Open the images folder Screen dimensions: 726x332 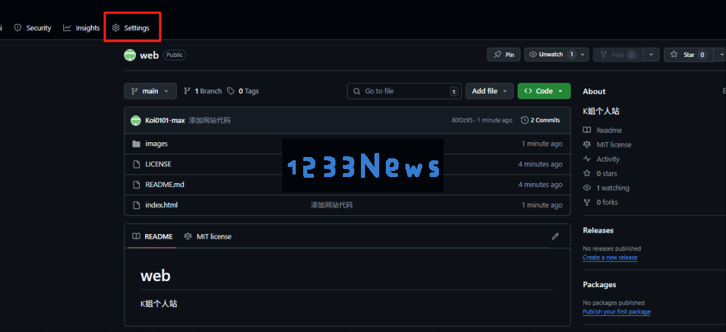tap(157, 144)
